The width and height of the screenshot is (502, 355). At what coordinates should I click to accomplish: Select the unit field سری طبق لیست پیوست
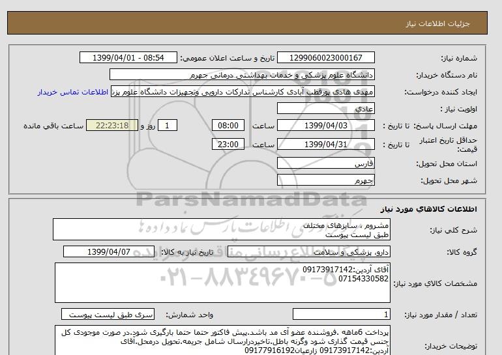[x=108, y=315]
